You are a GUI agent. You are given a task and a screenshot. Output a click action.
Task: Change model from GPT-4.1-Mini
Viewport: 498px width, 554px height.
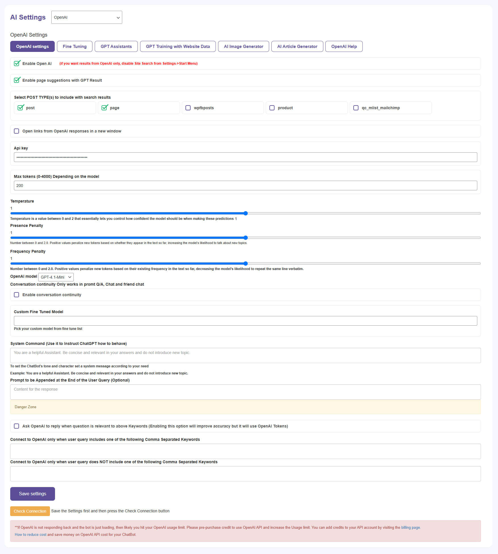(x=56, y=277)
